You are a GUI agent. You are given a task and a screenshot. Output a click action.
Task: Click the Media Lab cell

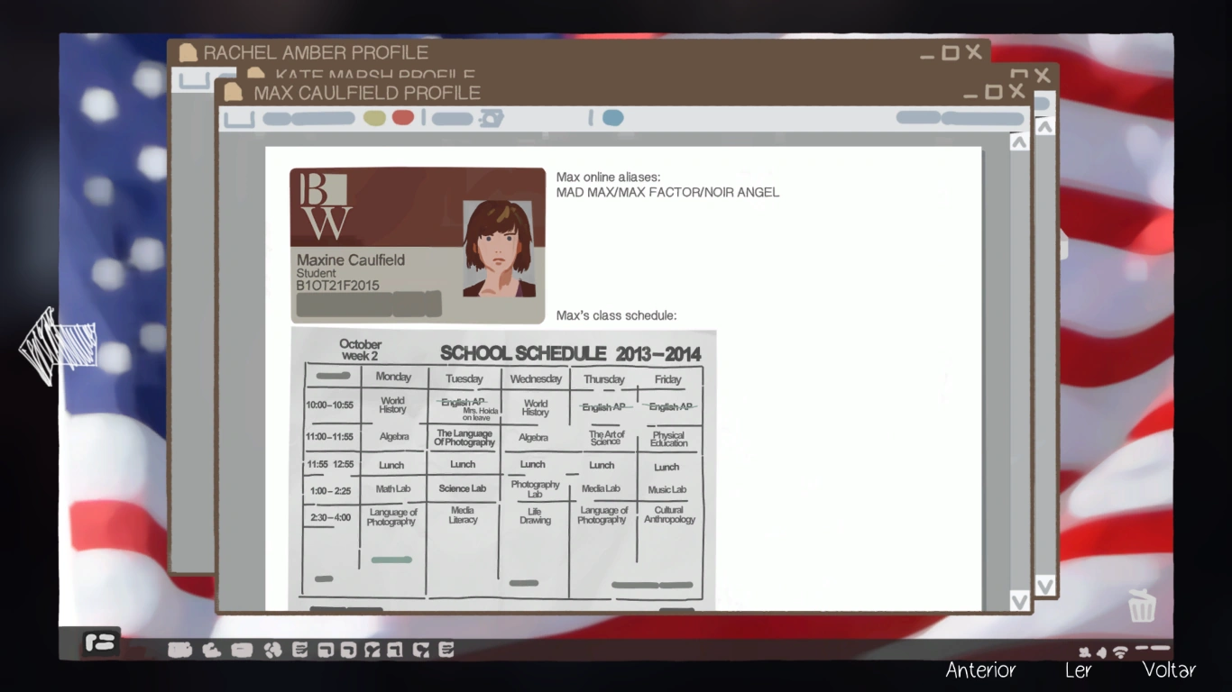tap(601, 488)
